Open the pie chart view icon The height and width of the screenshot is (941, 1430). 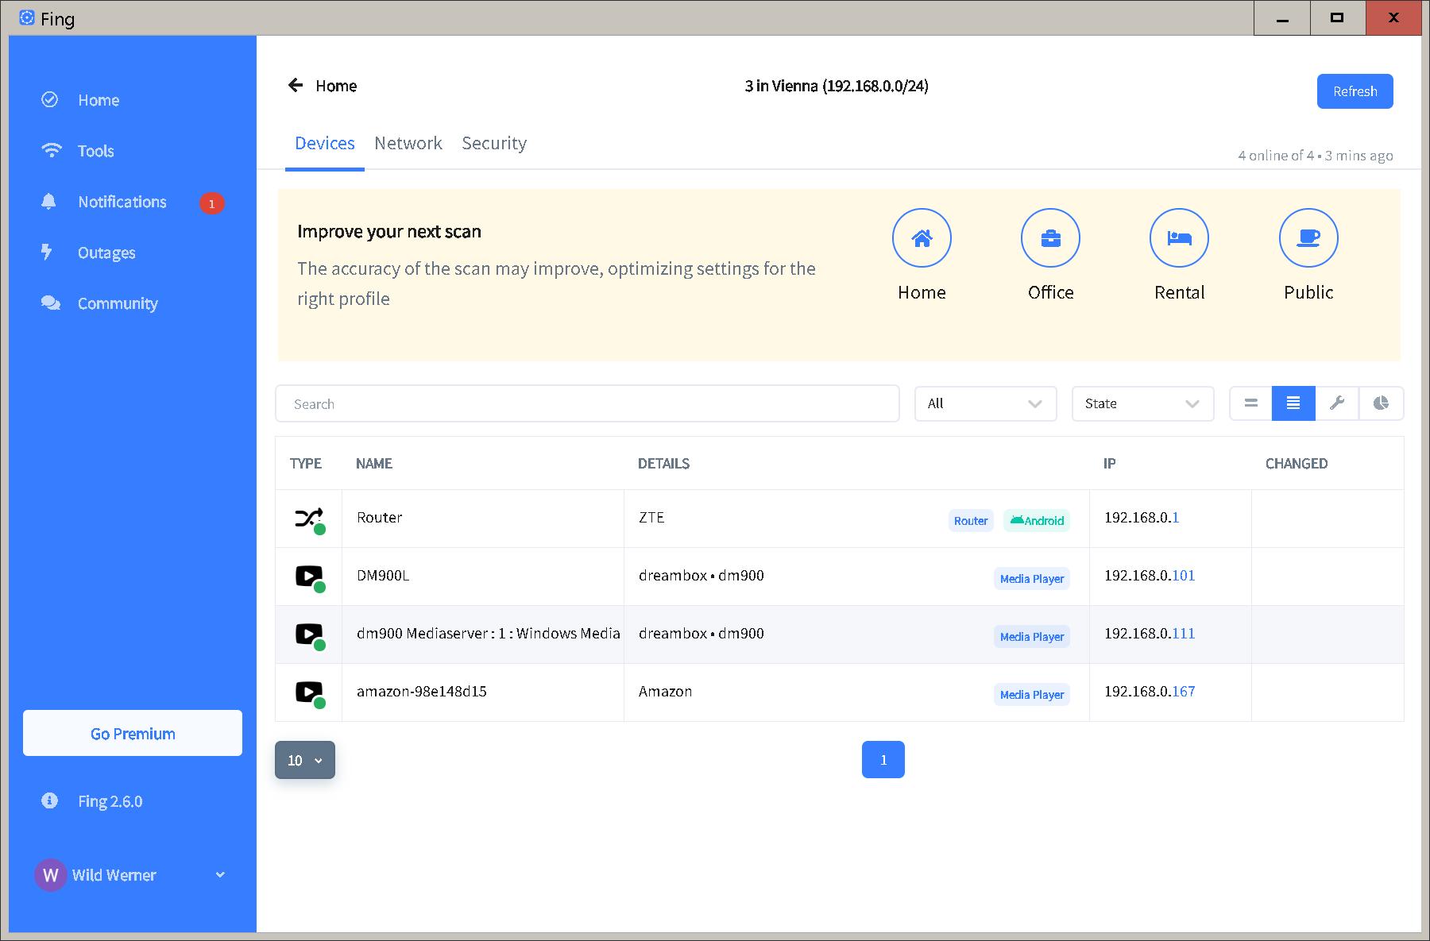pos(1382,403)
